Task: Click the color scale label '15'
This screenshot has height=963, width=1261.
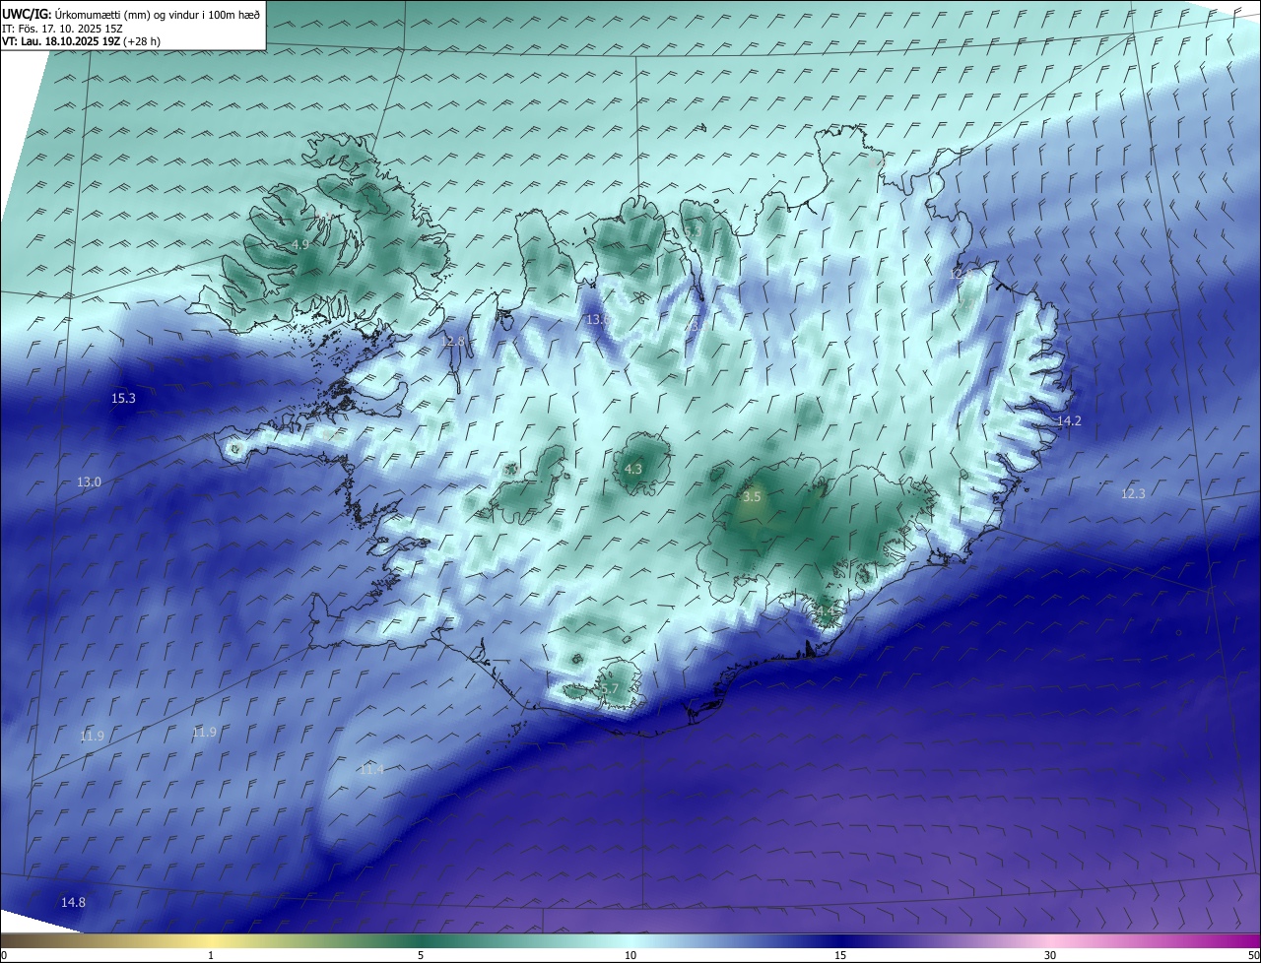Action: click(840, 956)
